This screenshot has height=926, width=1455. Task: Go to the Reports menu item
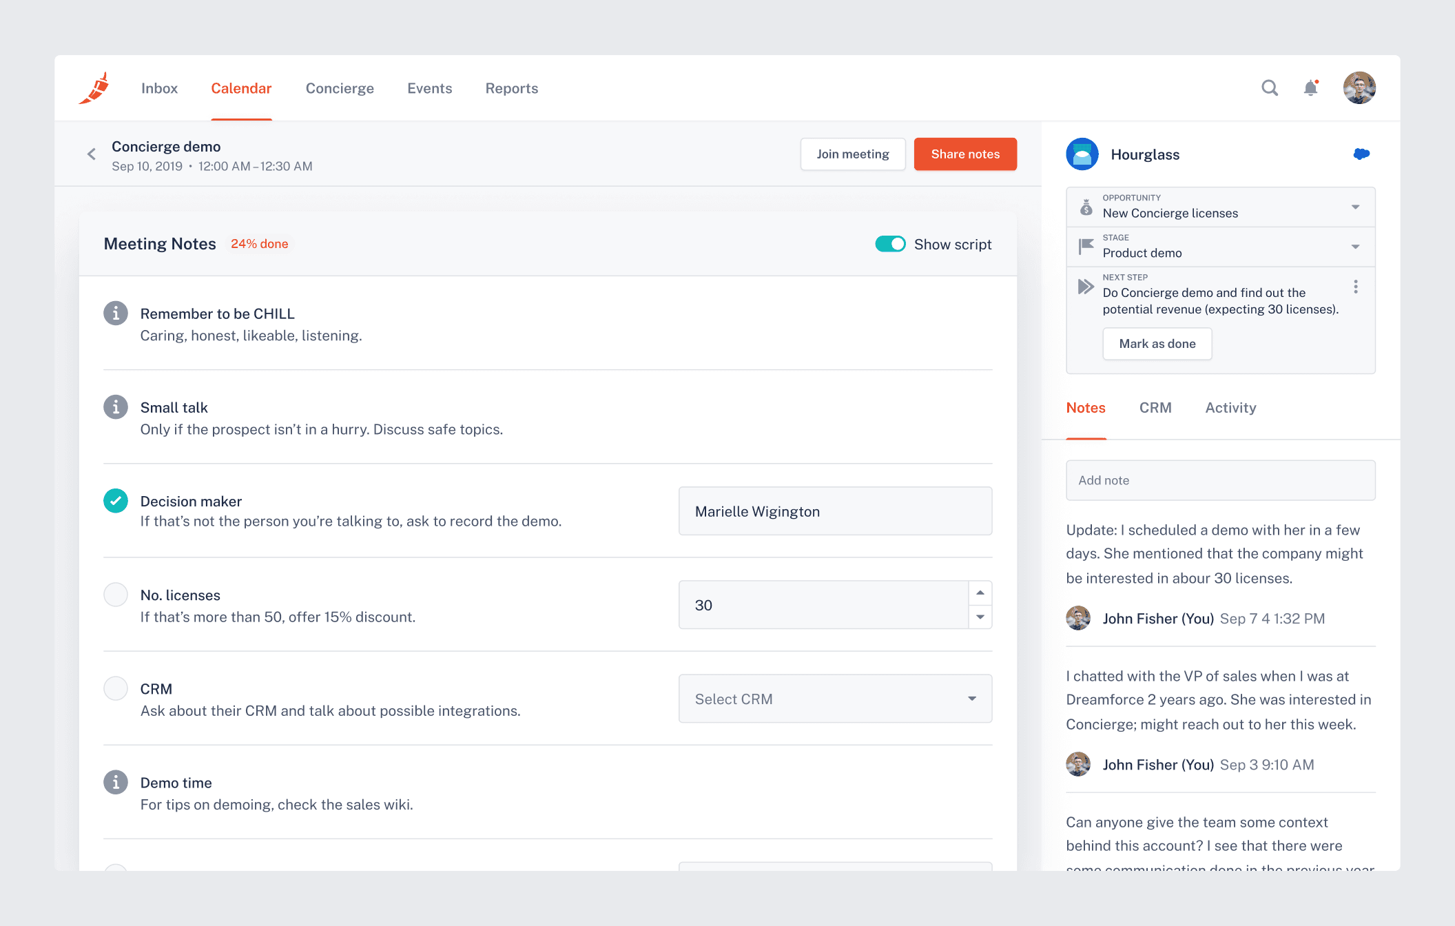[511, 88]
